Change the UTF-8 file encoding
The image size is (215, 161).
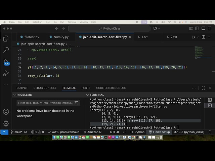[x=114, y=132]
